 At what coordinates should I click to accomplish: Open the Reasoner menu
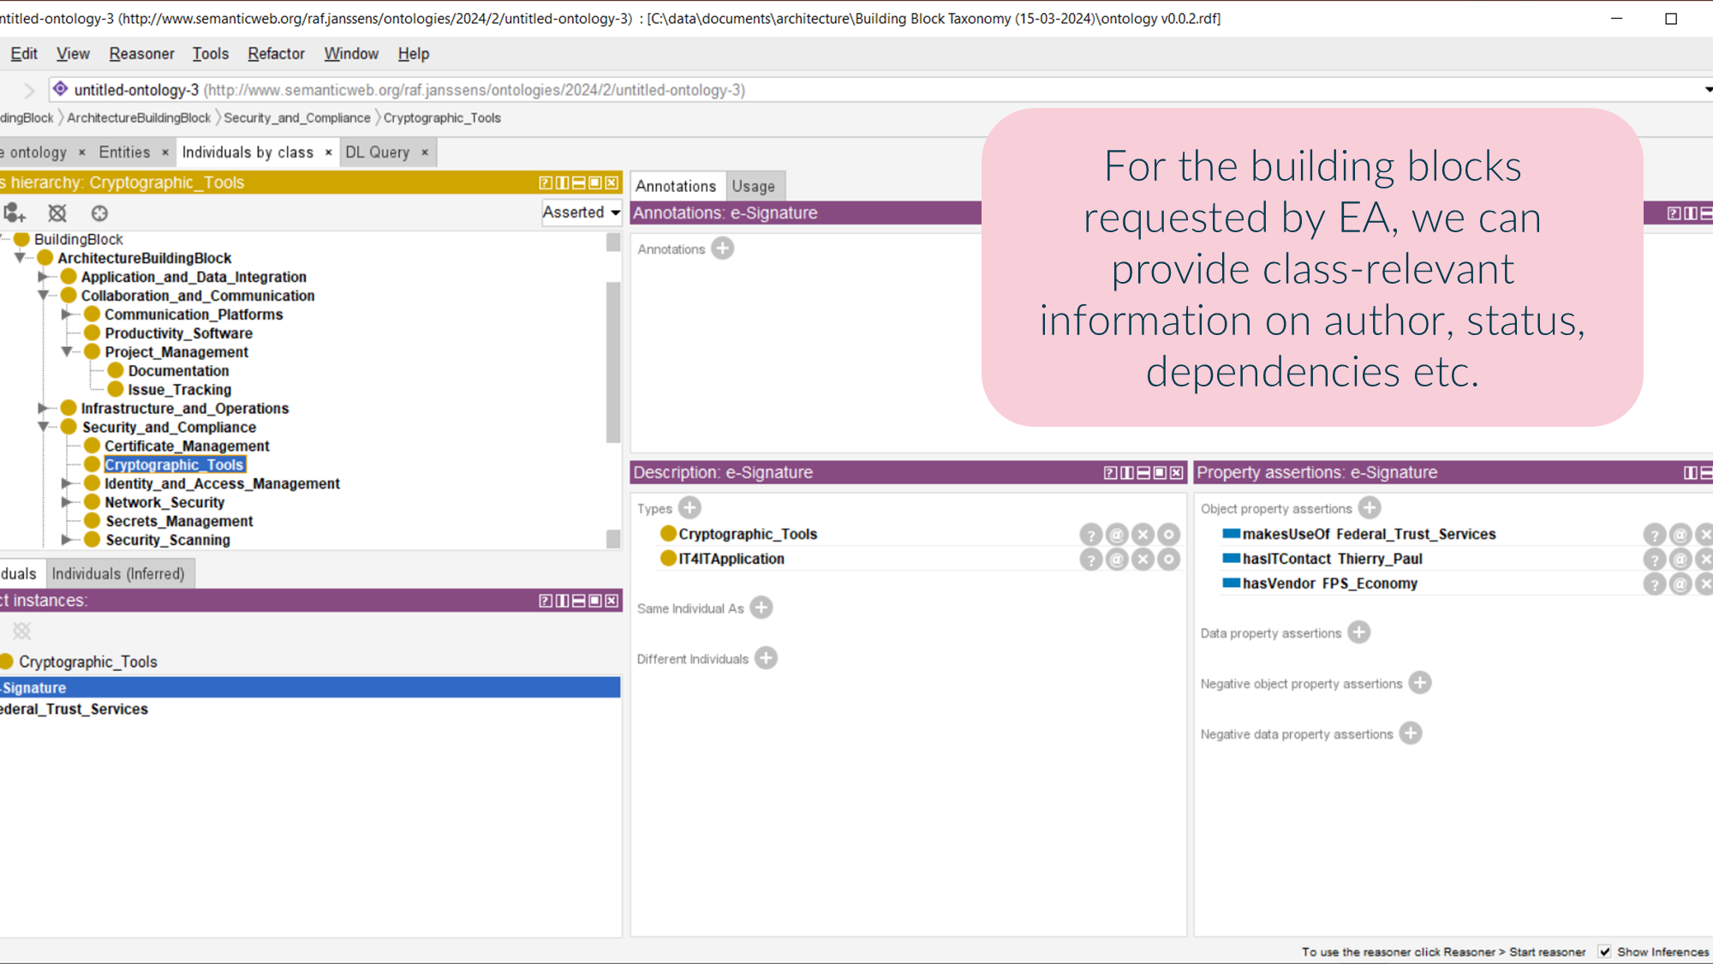[141, 54]
